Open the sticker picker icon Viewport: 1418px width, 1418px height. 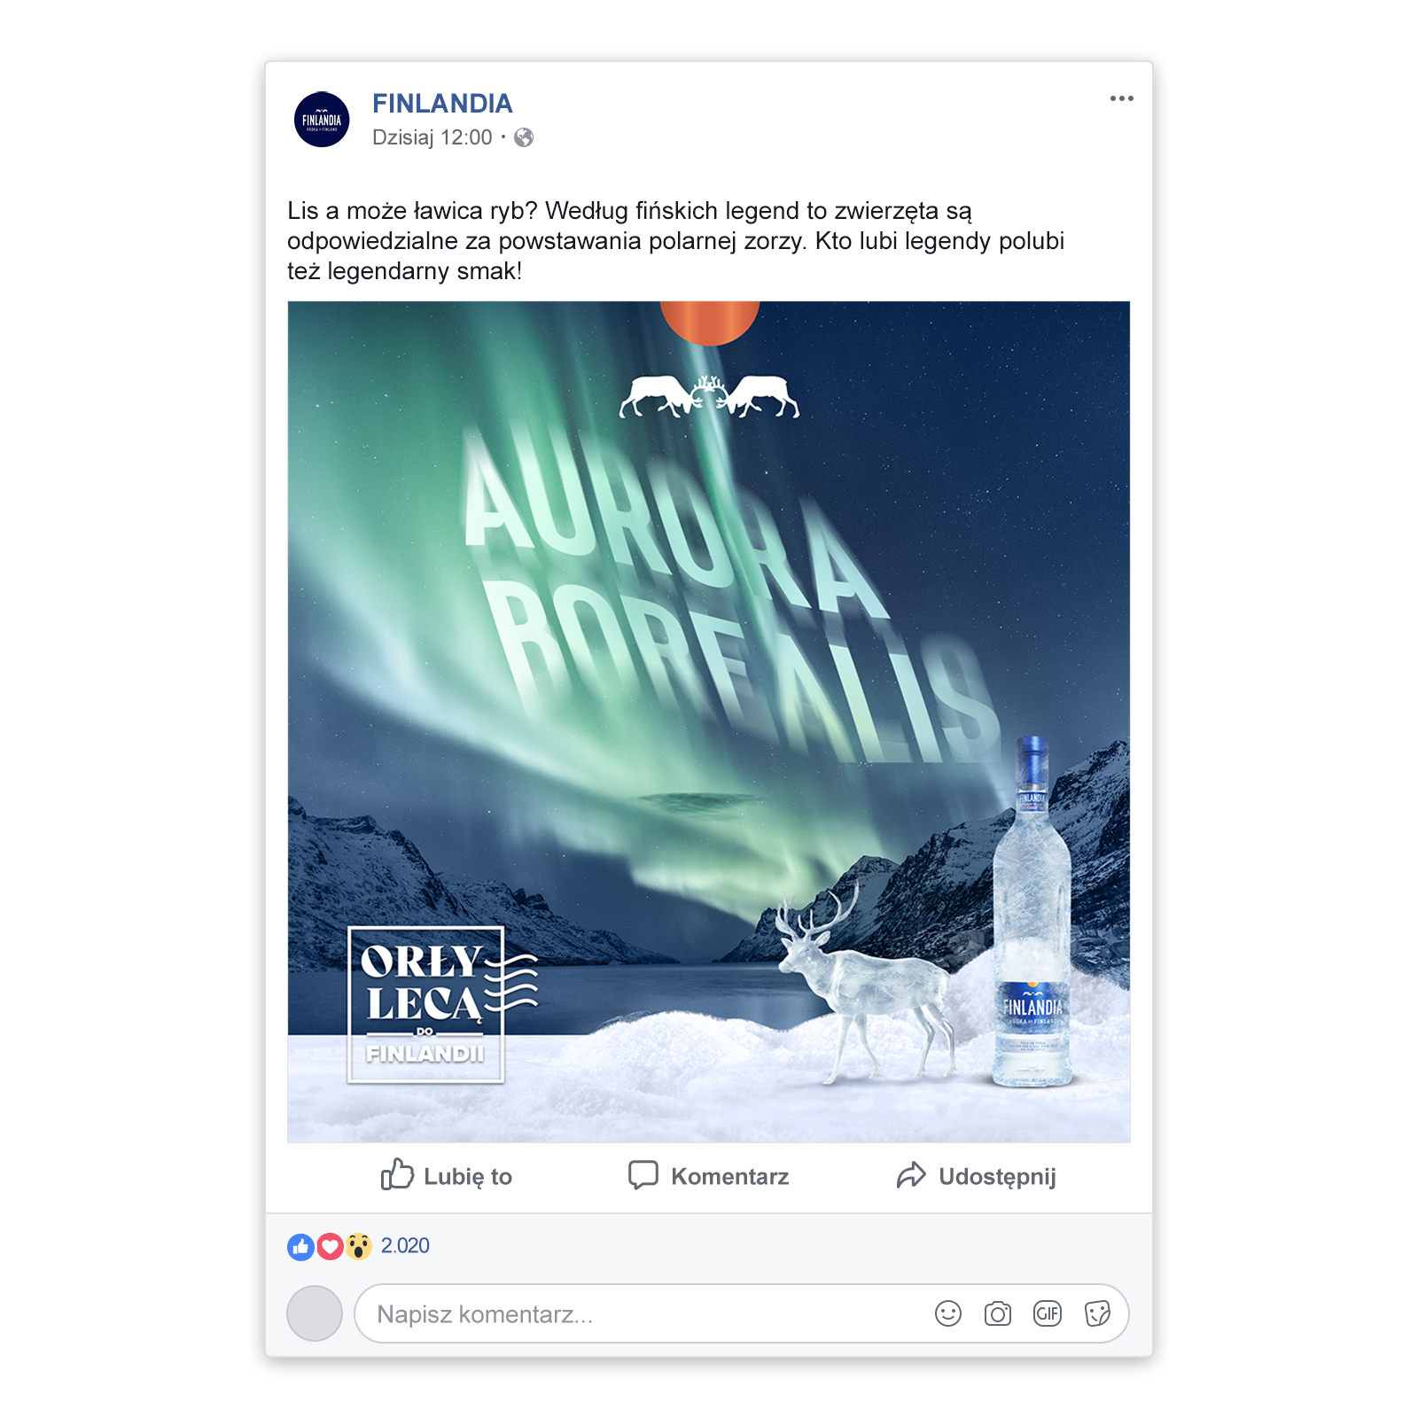1097,1313
